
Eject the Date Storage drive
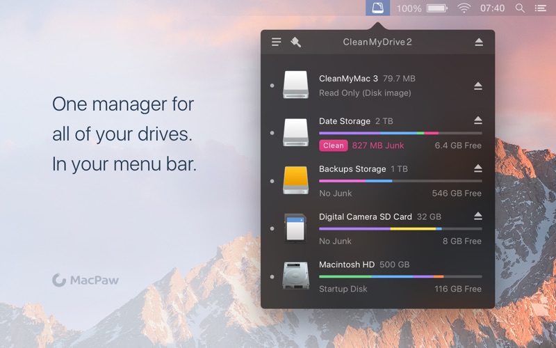coord(478,120)
